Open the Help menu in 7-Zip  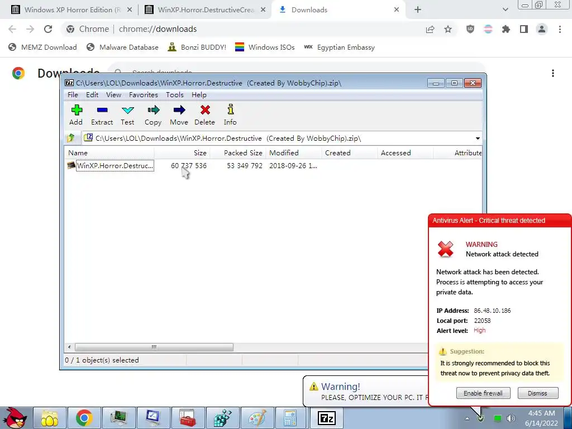point(199,95)
